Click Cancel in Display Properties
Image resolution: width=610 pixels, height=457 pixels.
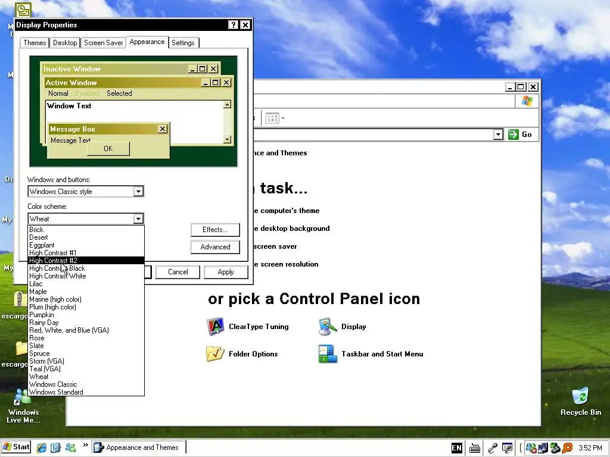point(178,272)
